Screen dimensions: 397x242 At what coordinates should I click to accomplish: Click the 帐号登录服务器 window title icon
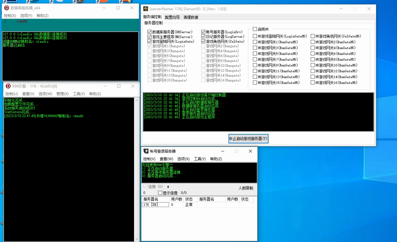146,151
